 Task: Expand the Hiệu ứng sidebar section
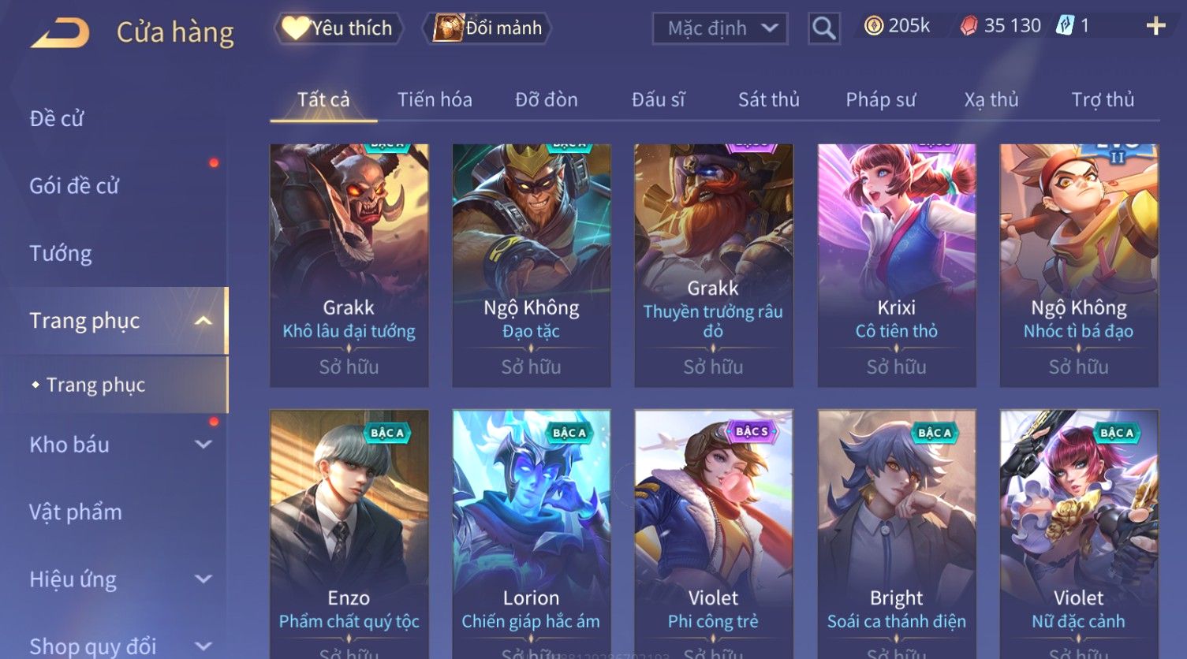203,579
